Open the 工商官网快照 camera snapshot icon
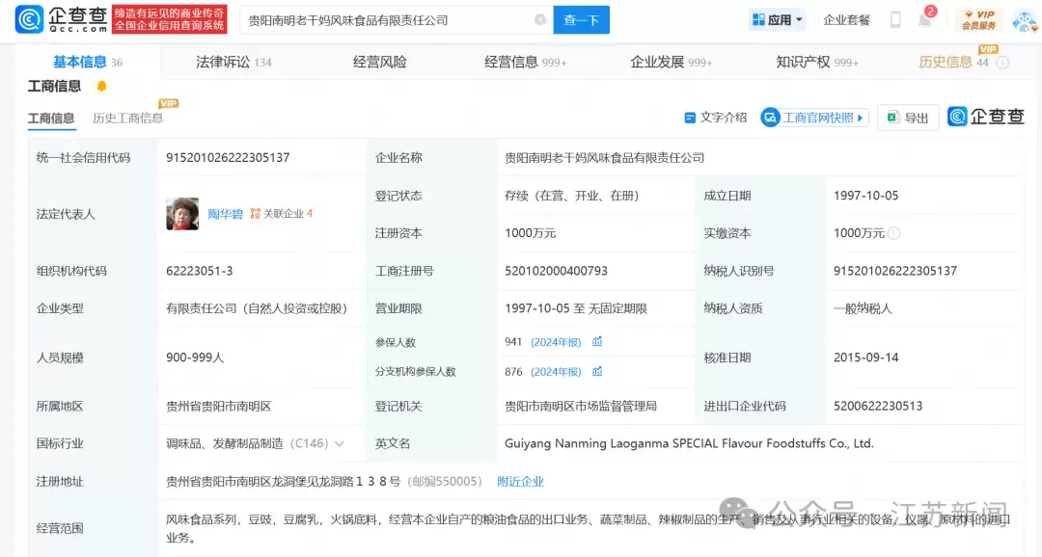Image resolution: width=1042 pixels, height=557 pixels. pyautogui.click(x=772, y=117)
